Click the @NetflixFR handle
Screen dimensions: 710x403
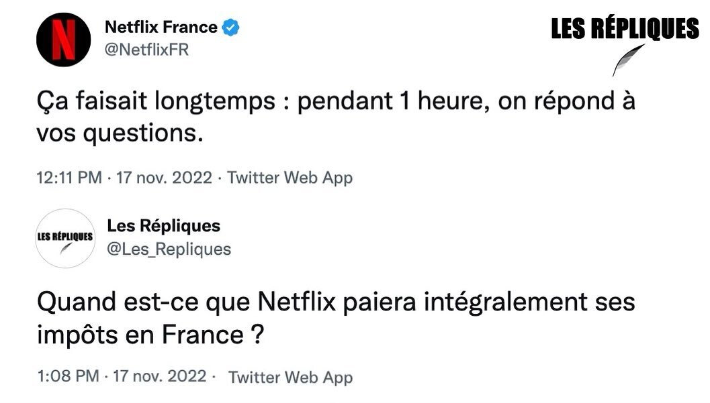tap(147, 50)
